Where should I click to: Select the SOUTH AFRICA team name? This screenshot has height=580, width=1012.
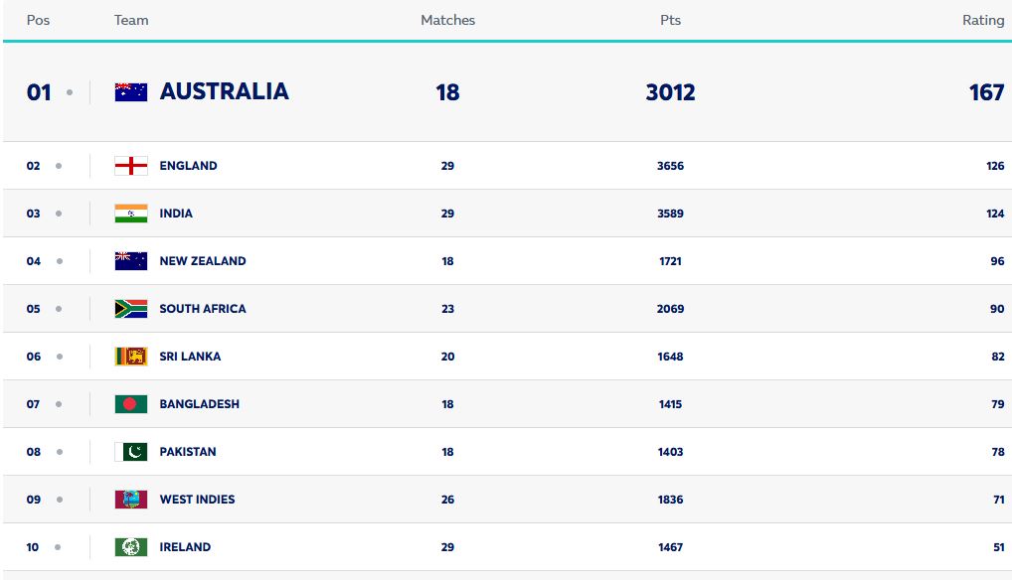(203, 309)
